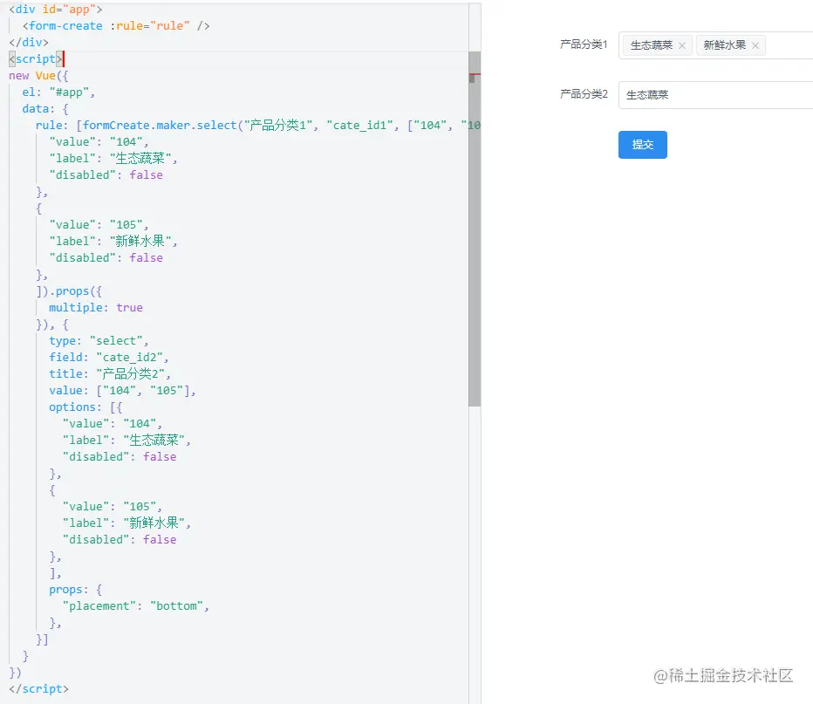Click the 新鲜水果 tag text in 产品分类1
813x704 pixels.
pos(724,45)
